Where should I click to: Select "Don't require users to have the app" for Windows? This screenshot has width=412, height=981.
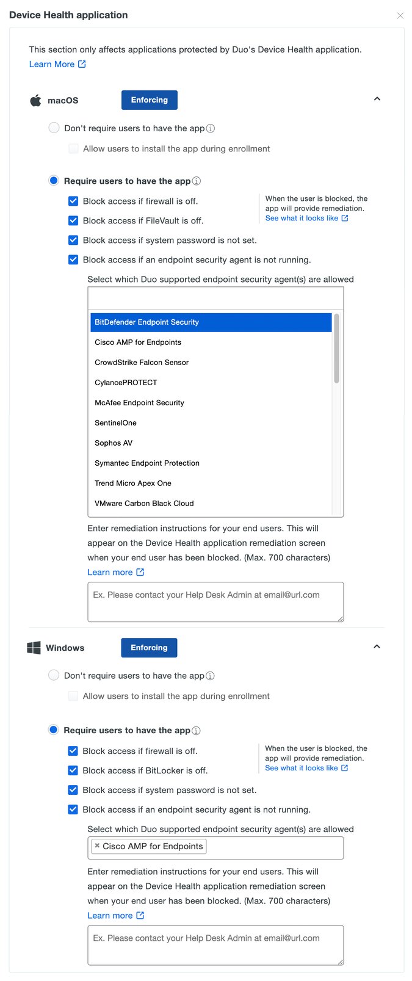click(53, 675)
